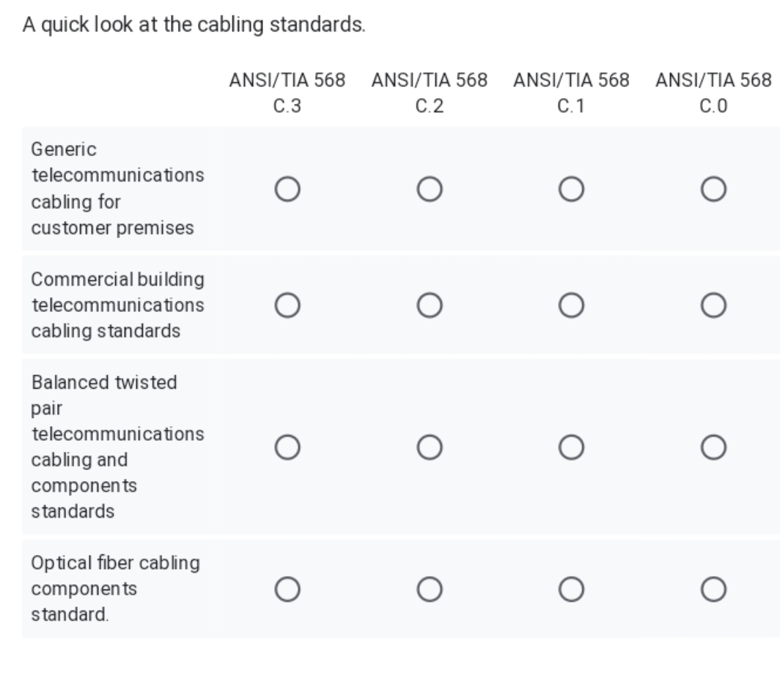Select ANSI/TIA 568 C.0 for generic telecommunications cabling
780x678 pixels.
coord(711,190)
